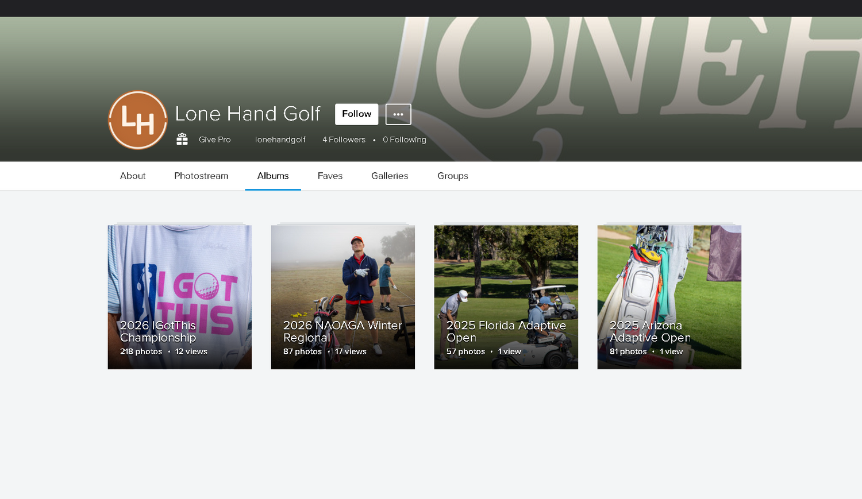Image resolution: width=862 pixels, height=499 pixels.
Task: Click the Give Pro gift icon
Action: point(182,139)
